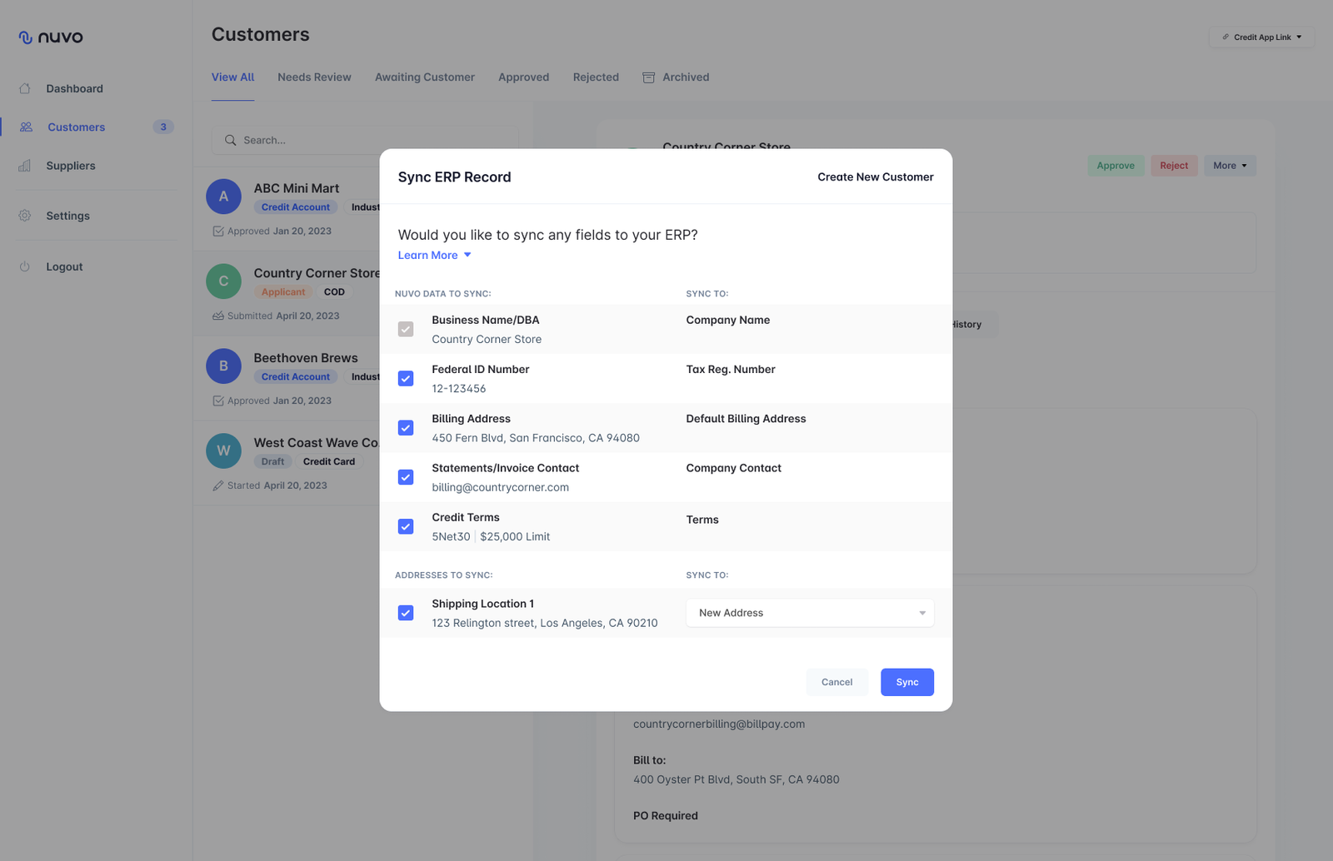Click Logout in the sidebar
1333x861 pixels.
pyautogui.click(x=64, y=266)
